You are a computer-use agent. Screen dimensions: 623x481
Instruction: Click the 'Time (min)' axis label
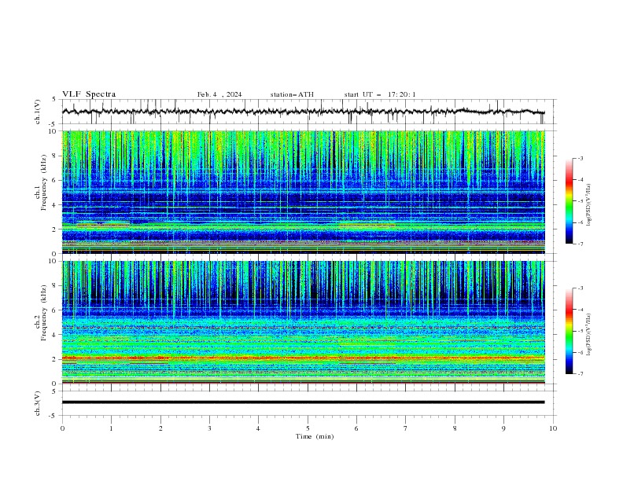[315, 436]
